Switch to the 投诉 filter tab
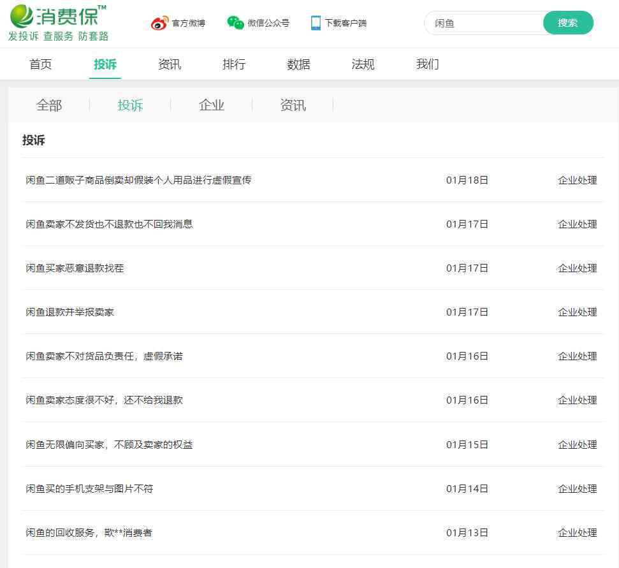Image resolution: width=619 pixels, height=568 pixels. [130, 105]
